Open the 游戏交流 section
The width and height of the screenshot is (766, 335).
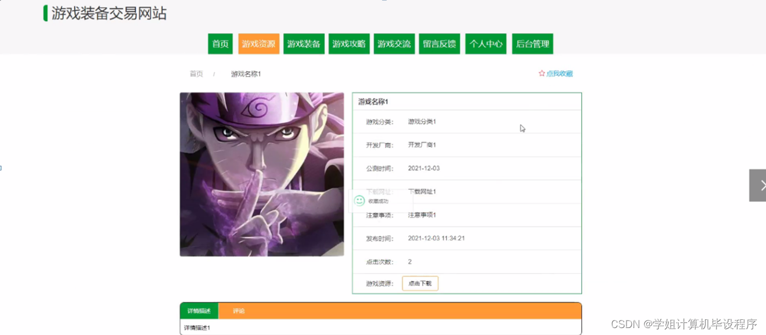[394, 44]
